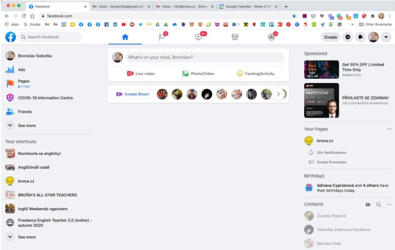The width and height of the screenshot is (395, 250).
Task: Select the Home feed tab
Action: point(125,37)
